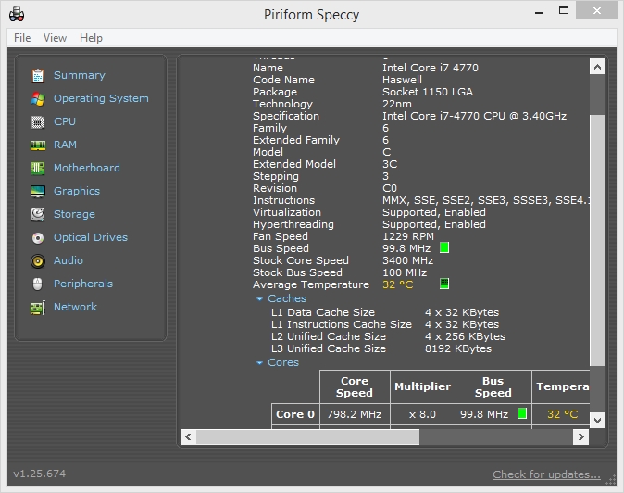Open the Help menu

click(91, 38)
